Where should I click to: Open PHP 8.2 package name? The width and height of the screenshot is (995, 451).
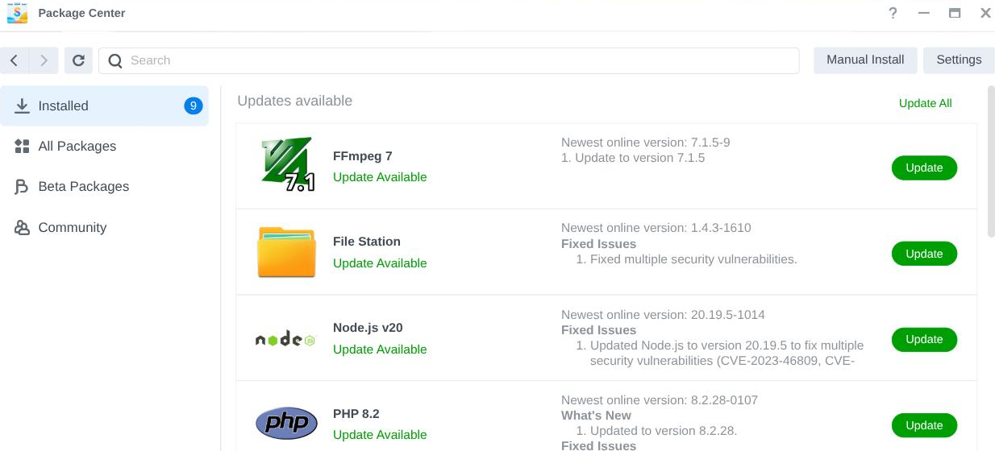356,414
